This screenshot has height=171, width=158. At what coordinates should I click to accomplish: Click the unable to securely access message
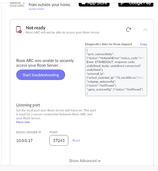(x=45, y=63)
